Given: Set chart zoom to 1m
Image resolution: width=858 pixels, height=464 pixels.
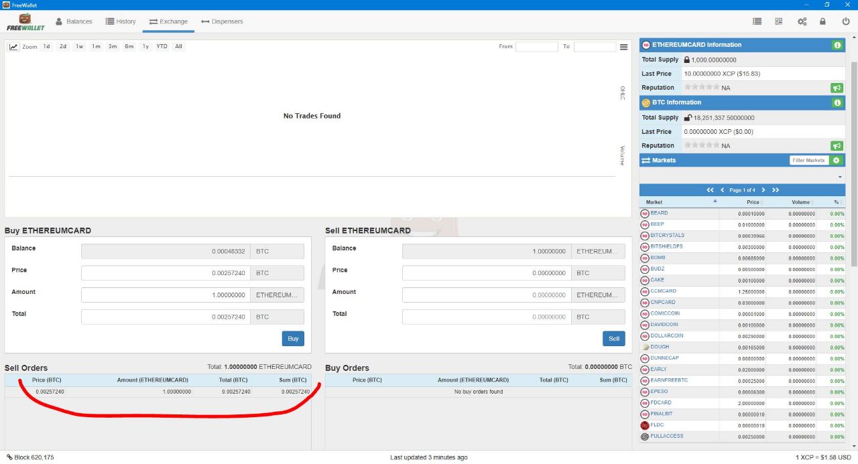Looking at the screenshot, I should pyautogui.click(x=96, y=47).
